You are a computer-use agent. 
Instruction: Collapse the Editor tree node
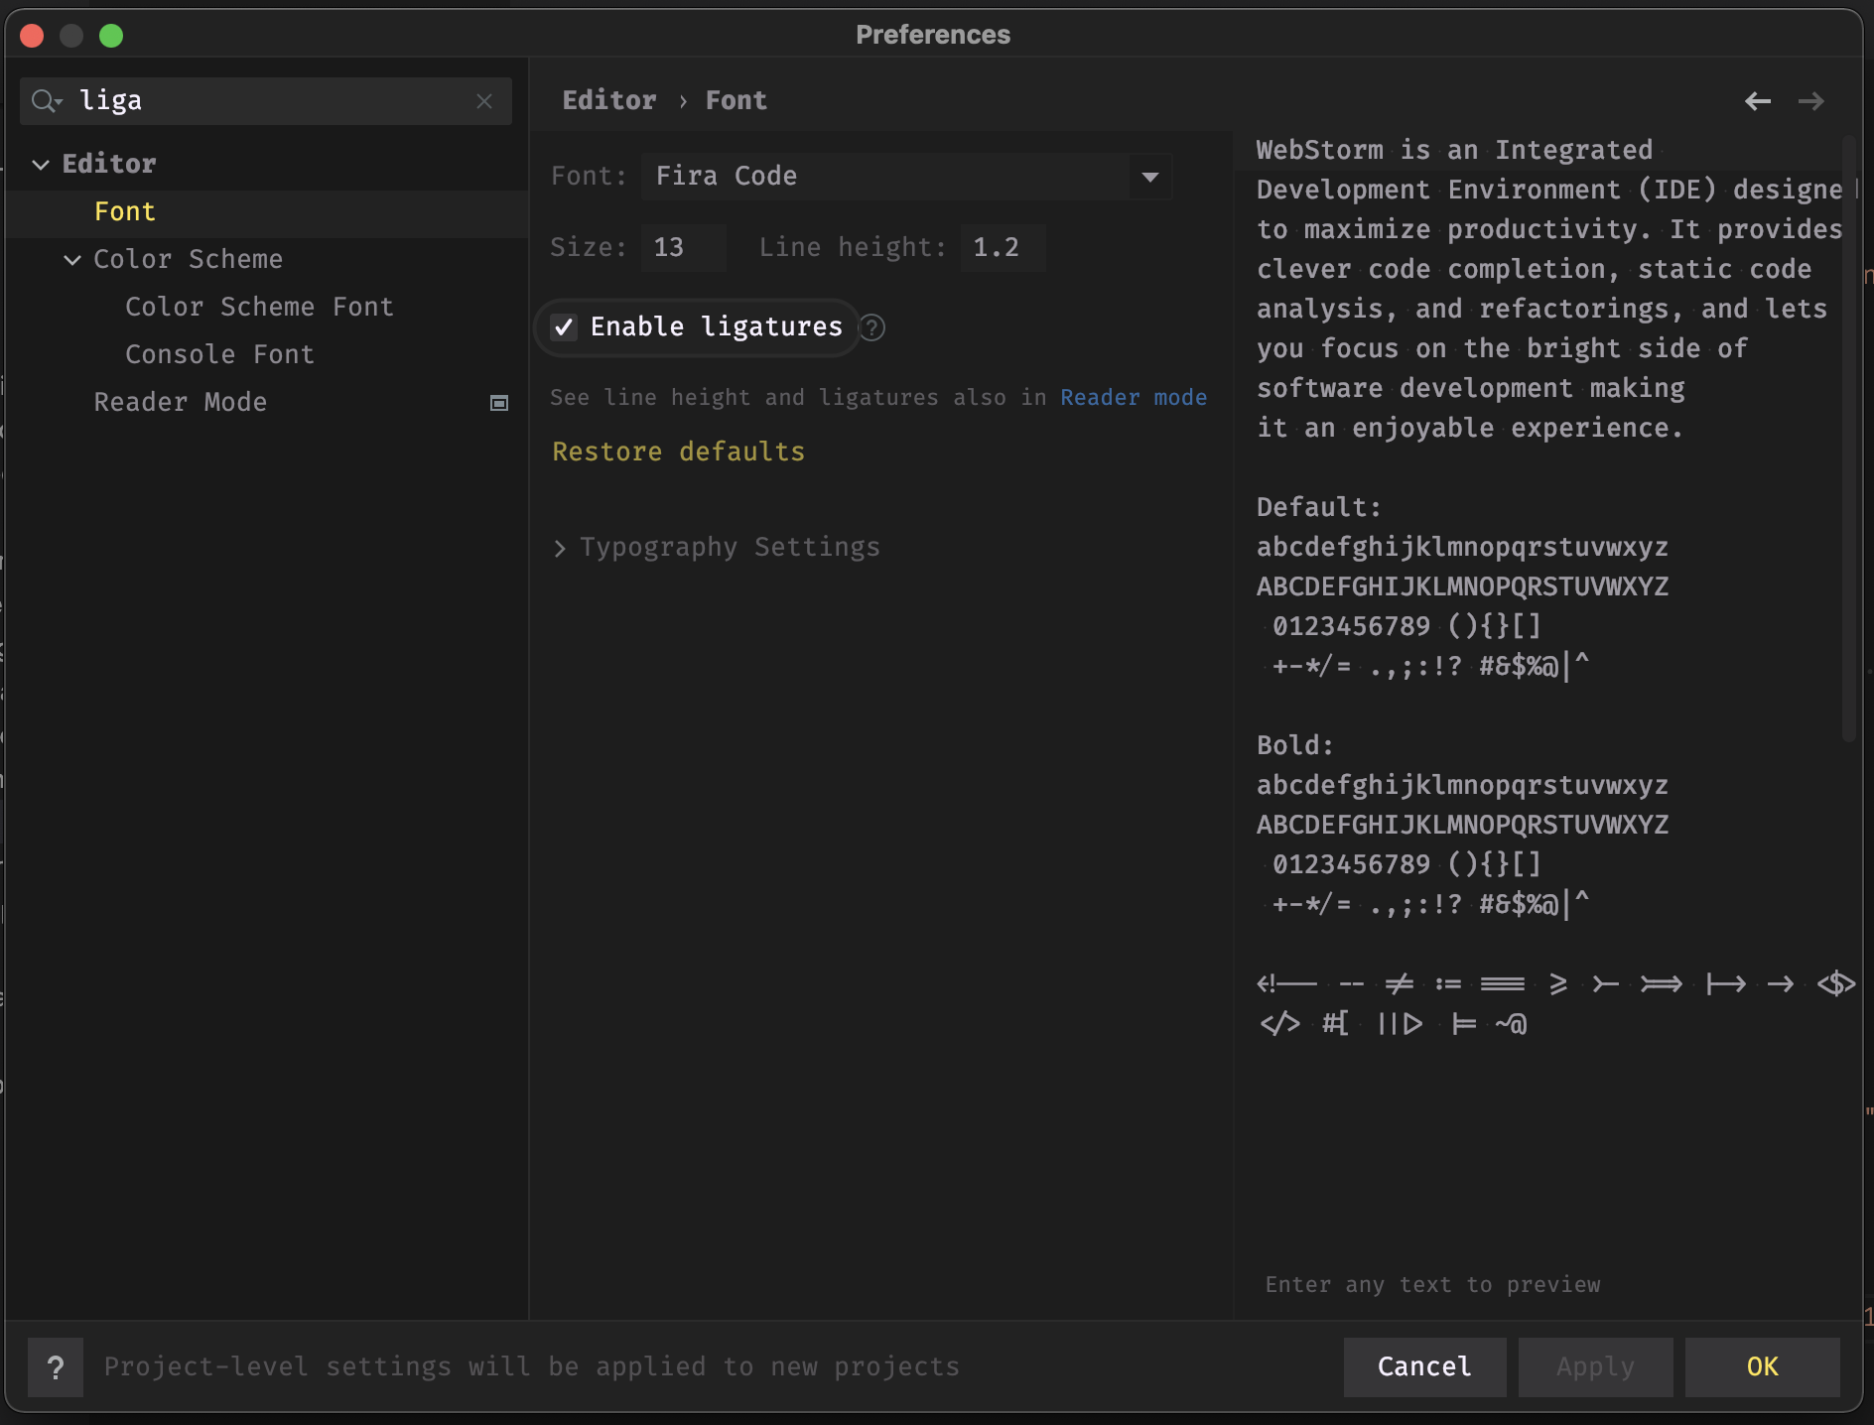tap(41, 165)
